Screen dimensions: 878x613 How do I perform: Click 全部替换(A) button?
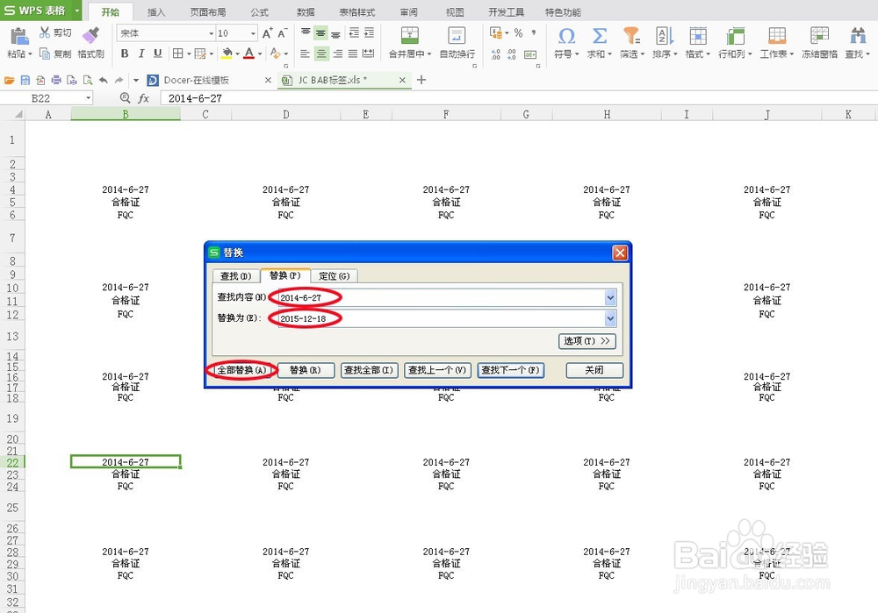(x=242, y=370)
